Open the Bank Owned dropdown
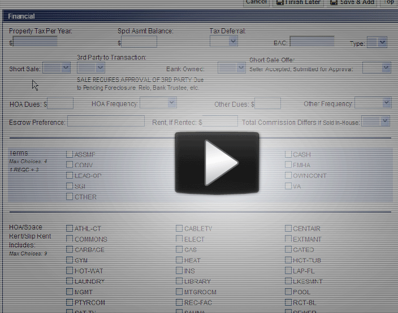The image size is (398, 313). point(231,68)
